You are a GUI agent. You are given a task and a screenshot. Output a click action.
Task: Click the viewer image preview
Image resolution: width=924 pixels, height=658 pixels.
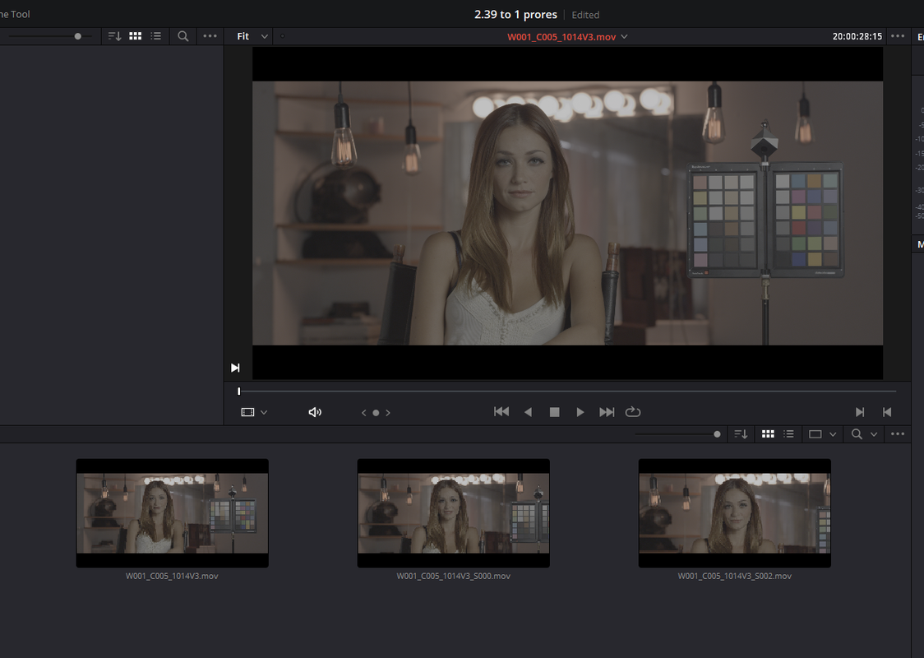pyautogui.click(x=567, y=213)
